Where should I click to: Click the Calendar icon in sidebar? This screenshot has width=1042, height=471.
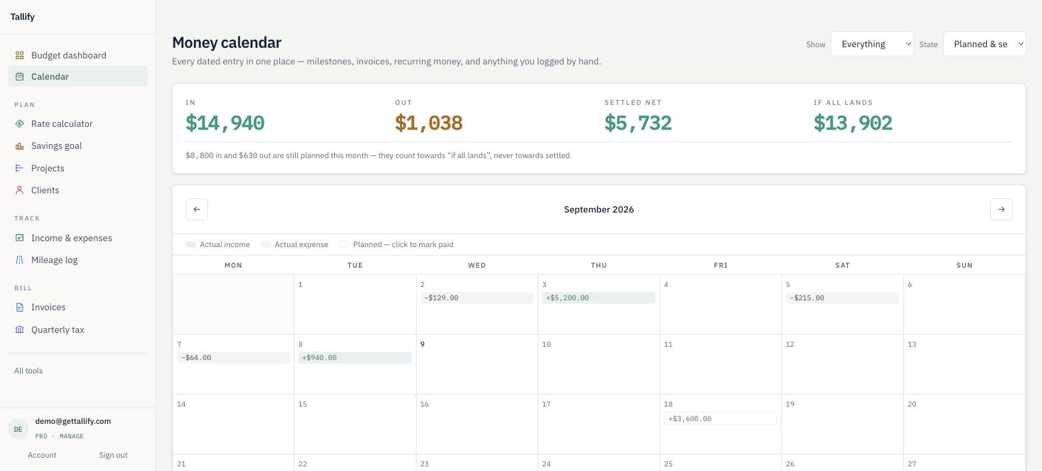pos(20,76)
